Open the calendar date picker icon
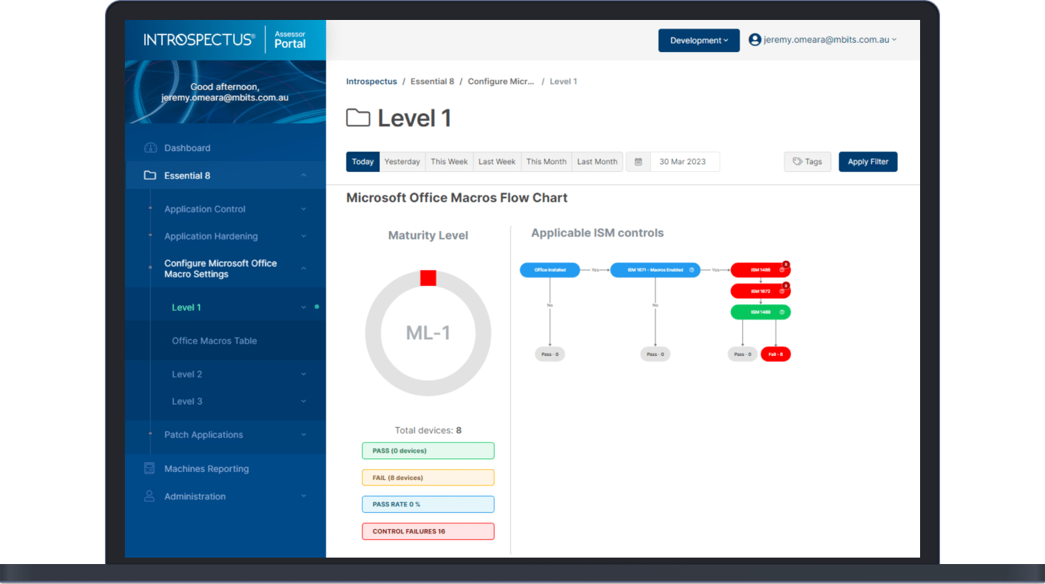Screen dimensions: 1045x584 (x=638, y=162)
